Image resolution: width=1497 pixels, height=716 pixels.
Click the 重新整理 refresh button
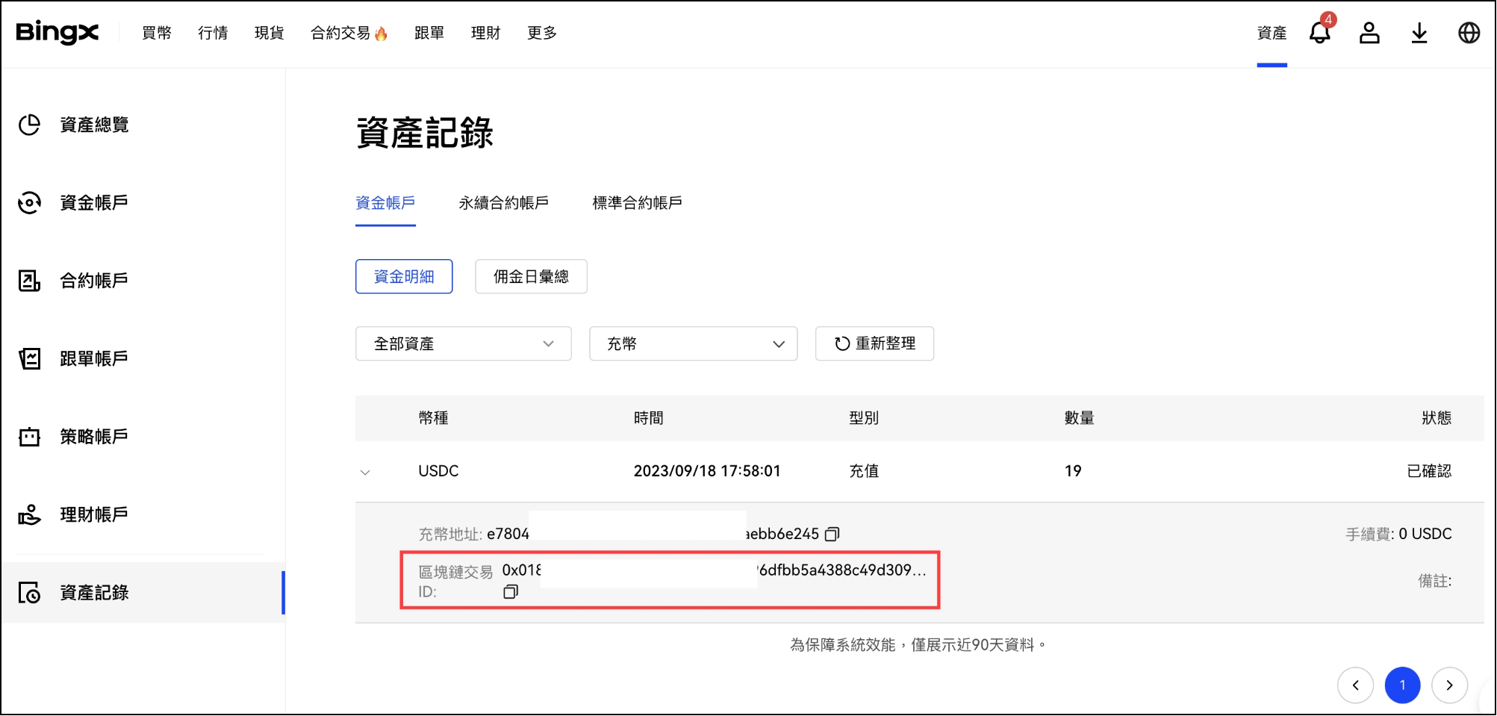coord(874,343)
